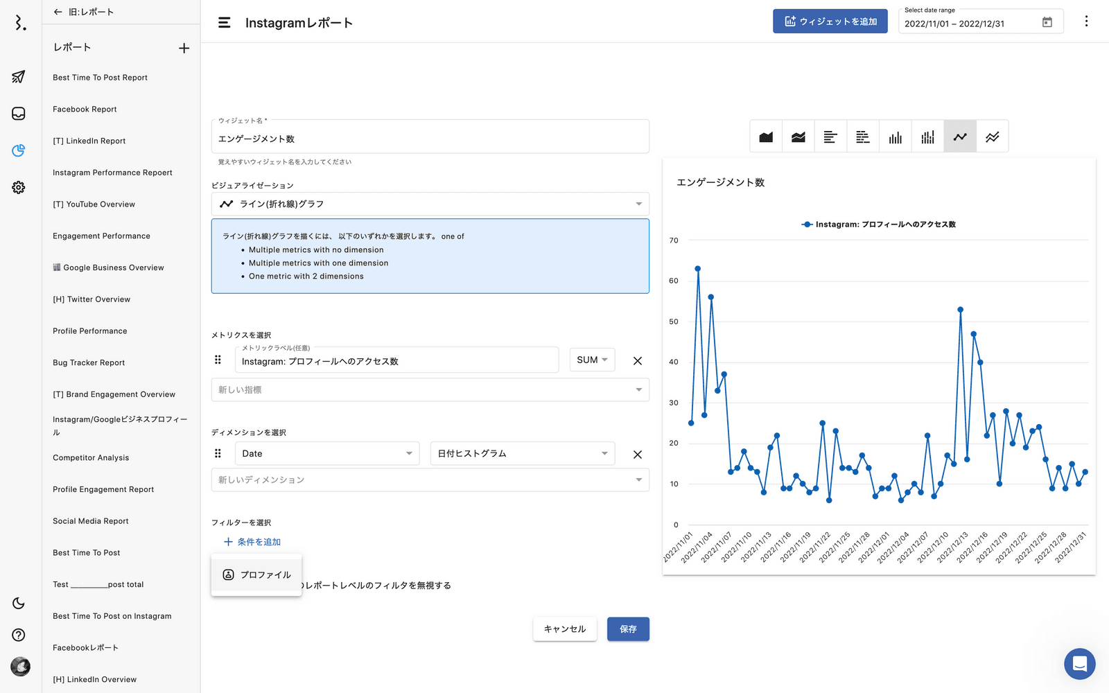Click the legend color marker for Instagram series
This screenshot has width=1109, height=693.
pyautogui.click(x=807, y=225)
